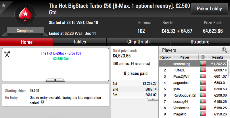This screenshot has height=118, width=230.
Task: Click the re-entry info icon
Action: click(x=43, y=102)
